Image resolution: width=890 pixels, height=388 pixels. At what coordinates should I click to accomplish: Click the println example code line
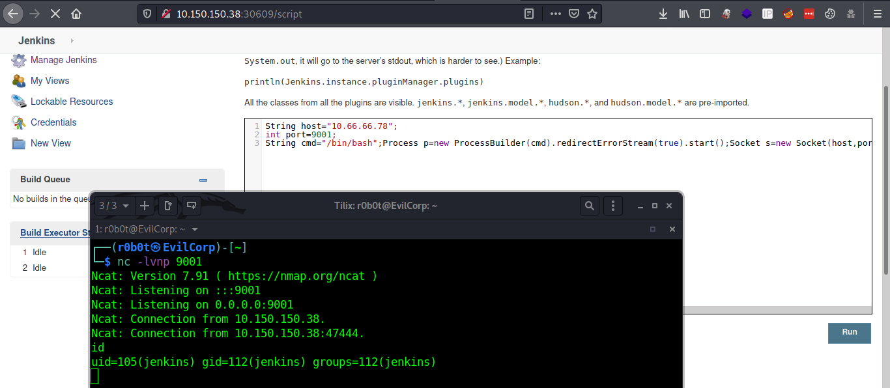click(x=364, y=82)
